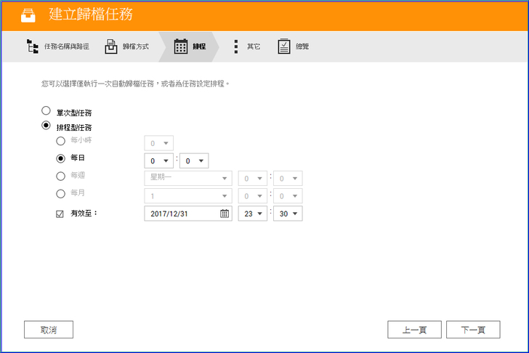Click the 任務名稱與路徑 folder tree icon

point(33,46)
